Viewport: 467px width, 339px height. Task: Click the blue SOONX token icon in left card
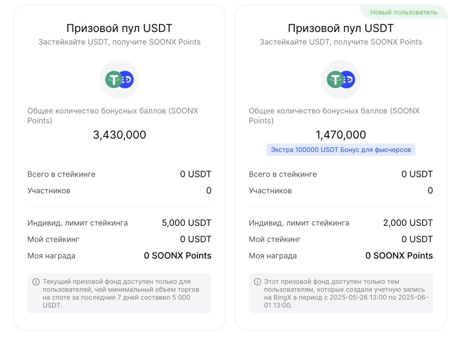(127, 79)
